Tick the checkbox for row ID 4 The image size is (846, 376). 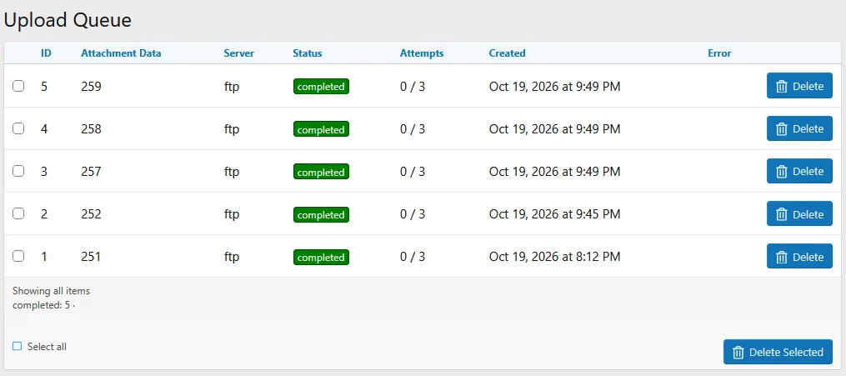18,128
